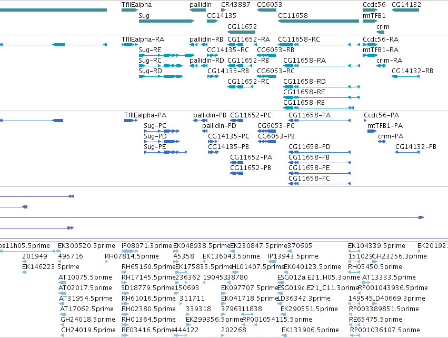Click transcript pallidin-RD
This screenshot has width=448, height=338.
click(x=198, y=66)
